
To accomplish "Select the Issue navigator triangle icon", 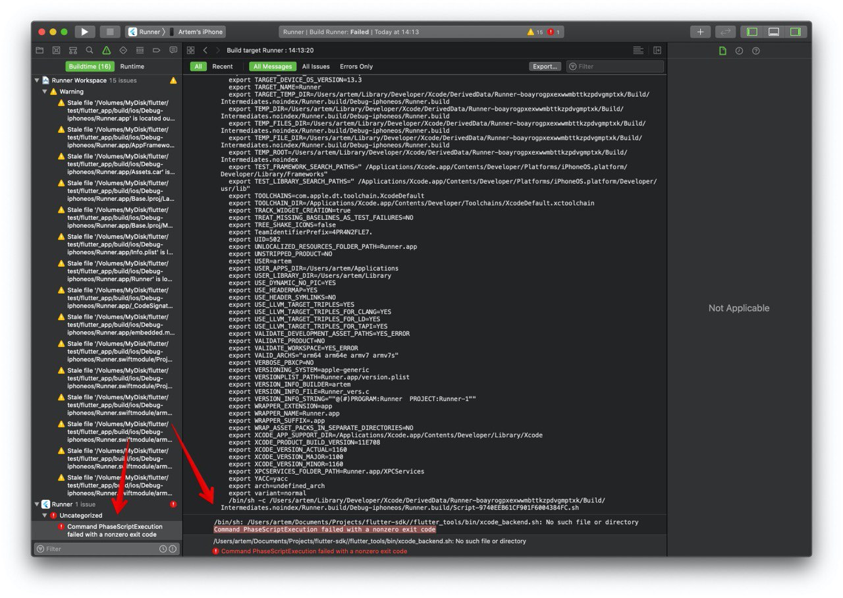I will 106,50.
